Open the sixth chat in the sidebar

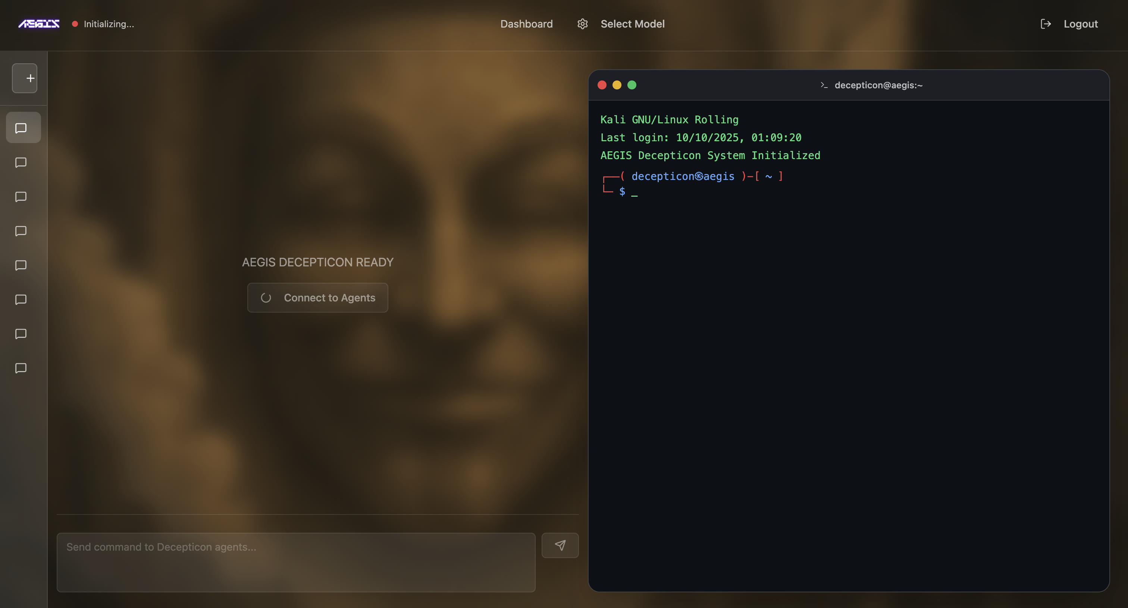pos(21,299)
